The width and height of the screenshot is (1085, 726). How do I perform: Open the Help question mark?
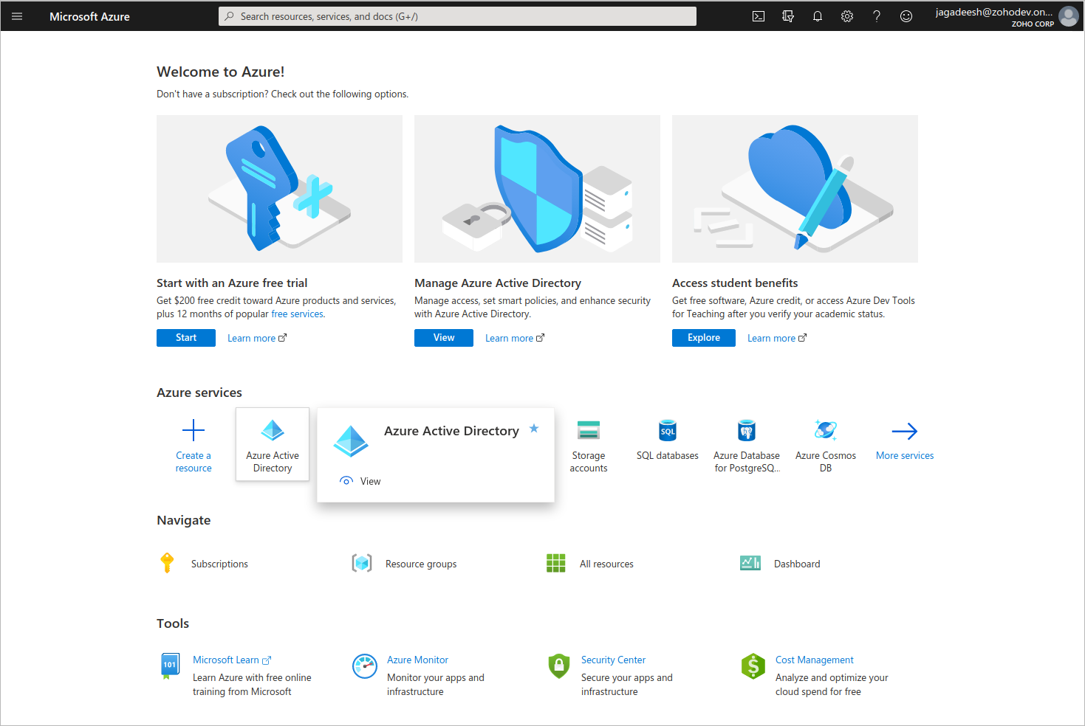[x=877, y=16]
